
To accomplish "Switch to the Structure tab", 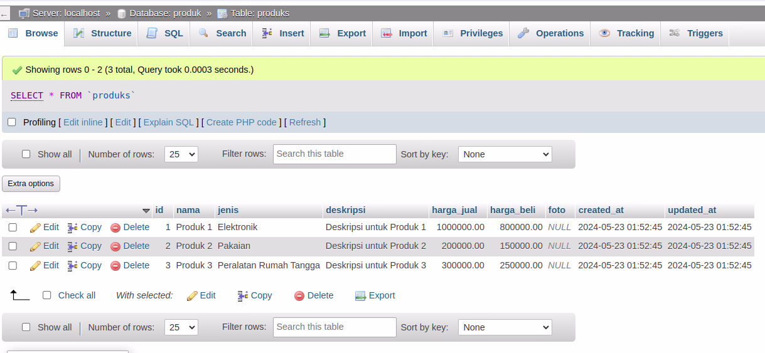I will (x=102, y=33).
